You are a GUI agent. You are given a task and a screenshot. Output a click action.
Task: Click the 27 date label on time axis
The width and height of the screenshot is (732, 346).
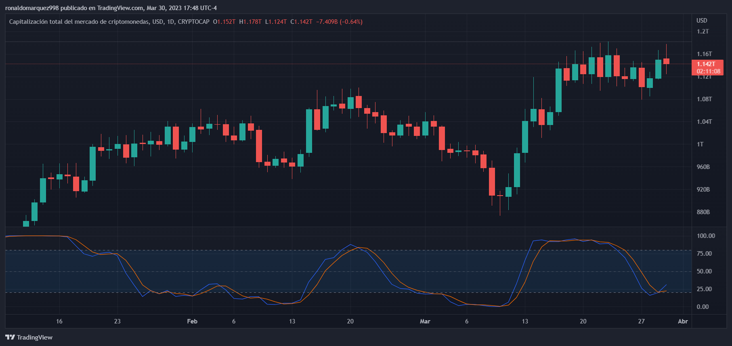point(641,321)
